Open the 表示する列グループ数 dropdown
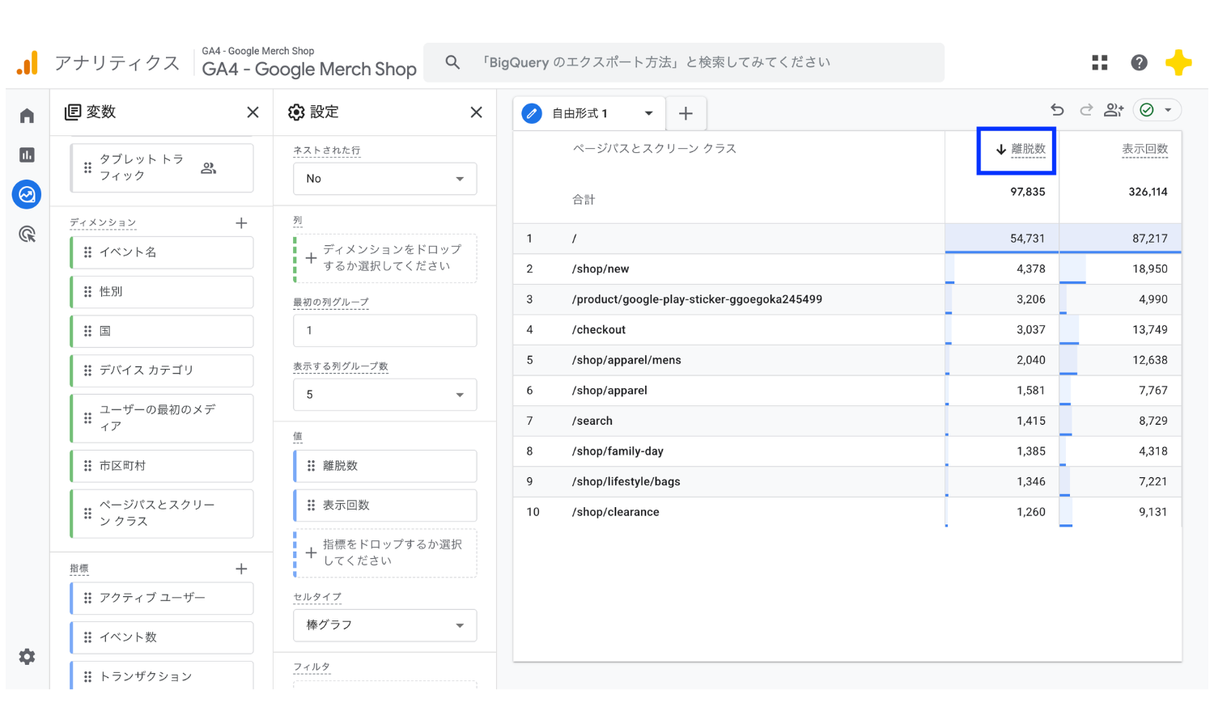The image size is (1214, 728). point(384,395)
